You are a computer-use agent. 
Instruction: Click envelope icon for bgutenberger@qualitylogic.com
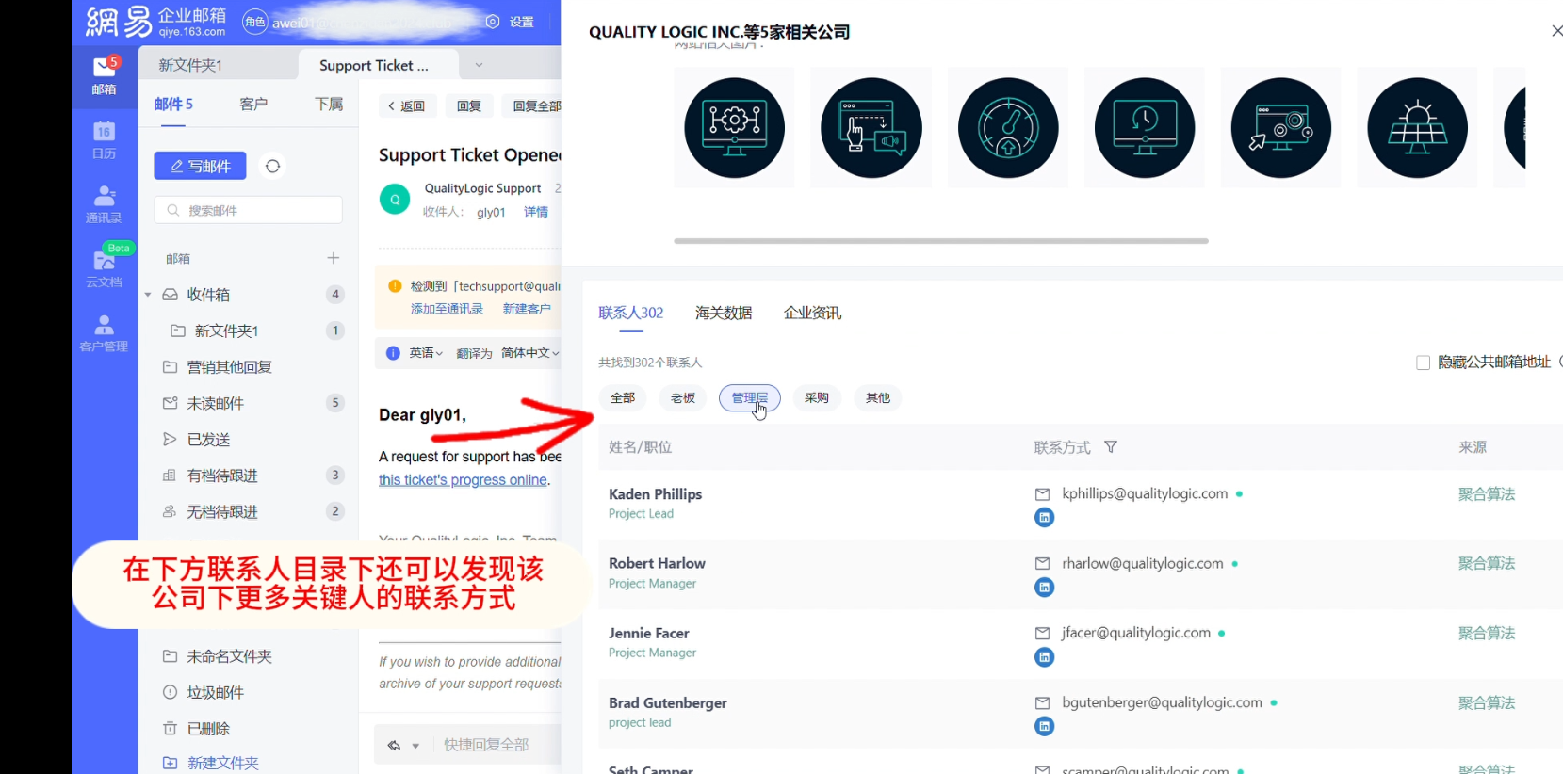tap(1042, 703)
